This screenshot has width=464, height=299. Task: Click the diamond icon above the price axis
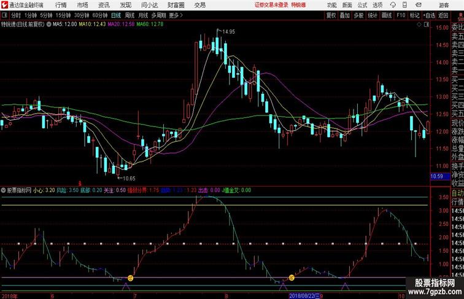tap(419, 25)
